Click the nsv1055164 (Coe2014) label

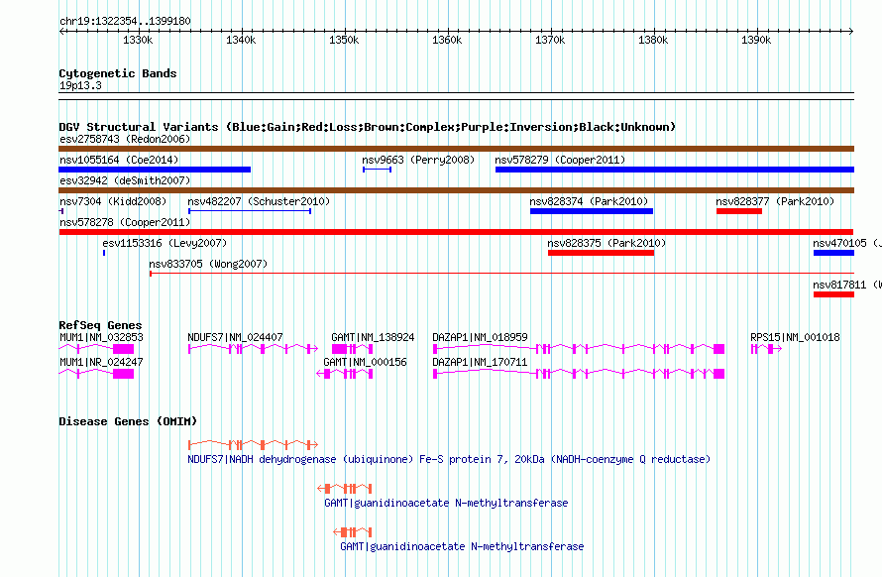(119, 160)
